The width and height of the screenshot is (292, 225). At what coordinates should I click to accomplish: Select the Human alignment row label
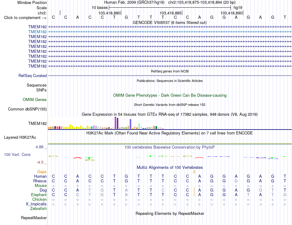(x=40, y=176)
